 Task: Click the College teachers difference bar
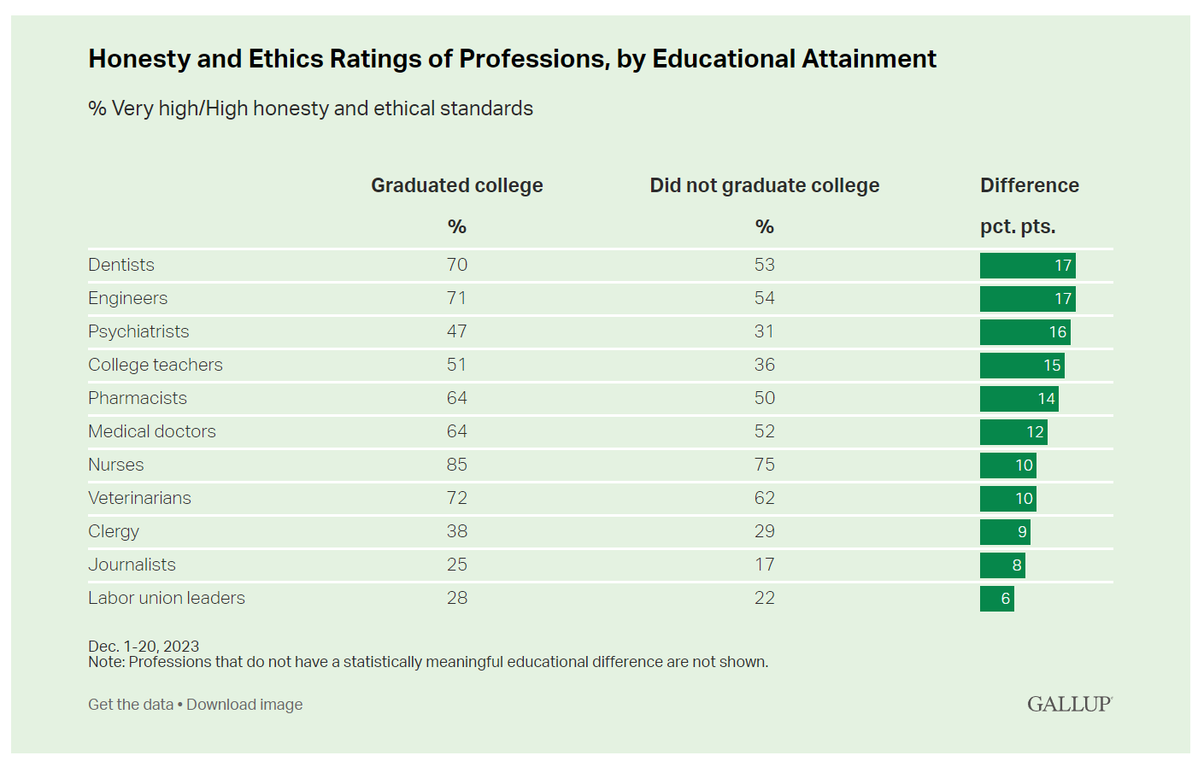point(1022,366)
